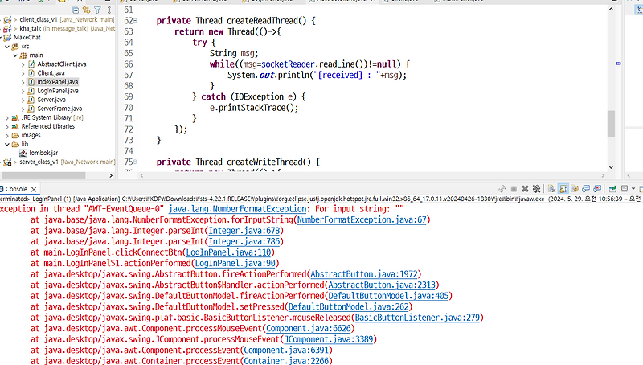
Task: Click images folder icon
Action: 15,135
